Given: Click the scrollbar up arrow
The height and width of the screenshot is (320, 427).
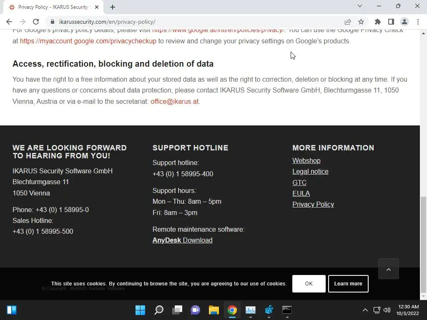Looking at the screenshot, I should click(x=423, y=33).
